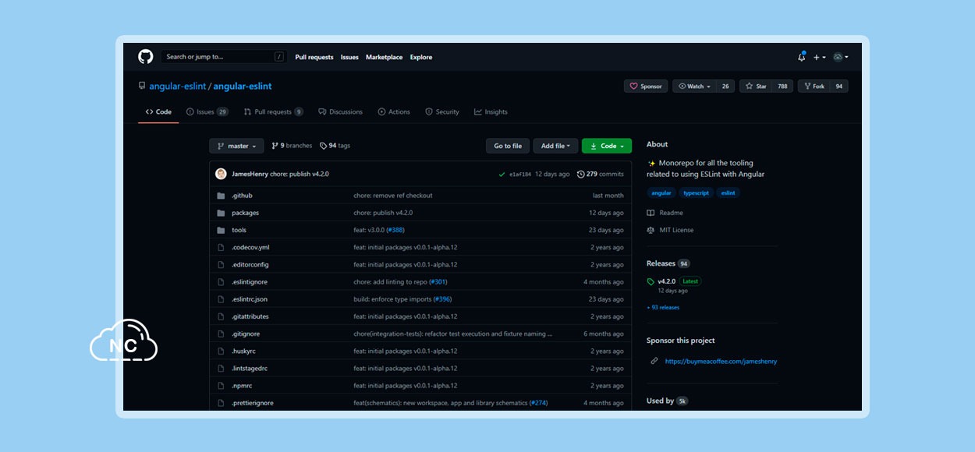Screen dimensions: 975x452
Task: Open Explore in top navigation
Action: 421,57
